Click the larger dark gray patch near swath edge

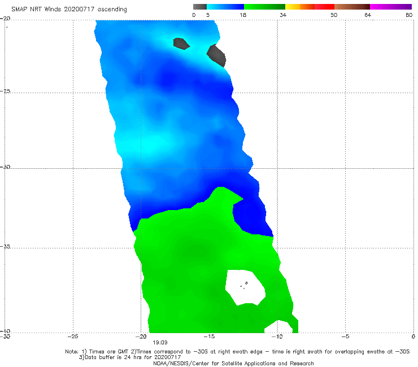tap(217, 55)
